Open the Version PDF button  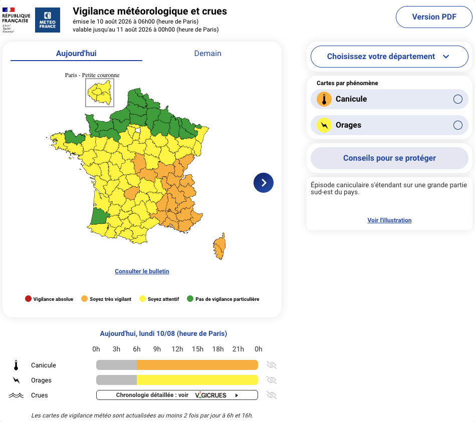434,17
